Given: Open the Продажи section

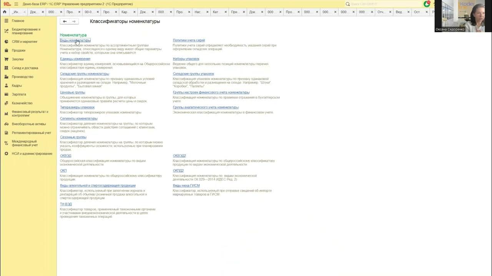Looking at the screenshot, I should point(18,50).
